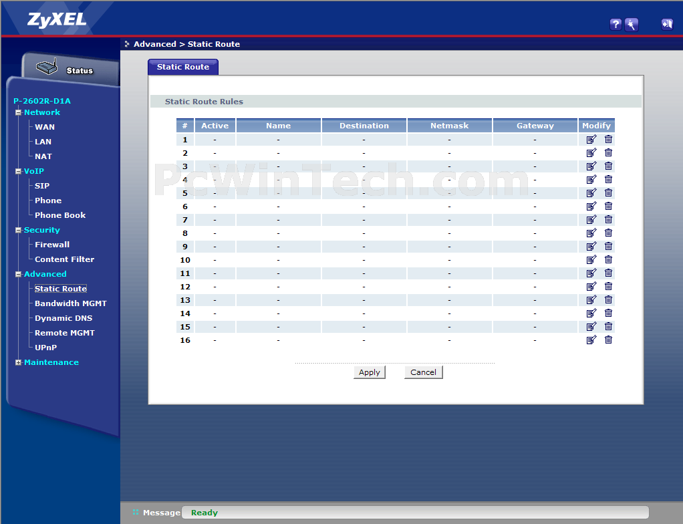Viewport: 683px width, 524px height.
Task: Collapse the Advanced tree node
Action: click(18, 274)
